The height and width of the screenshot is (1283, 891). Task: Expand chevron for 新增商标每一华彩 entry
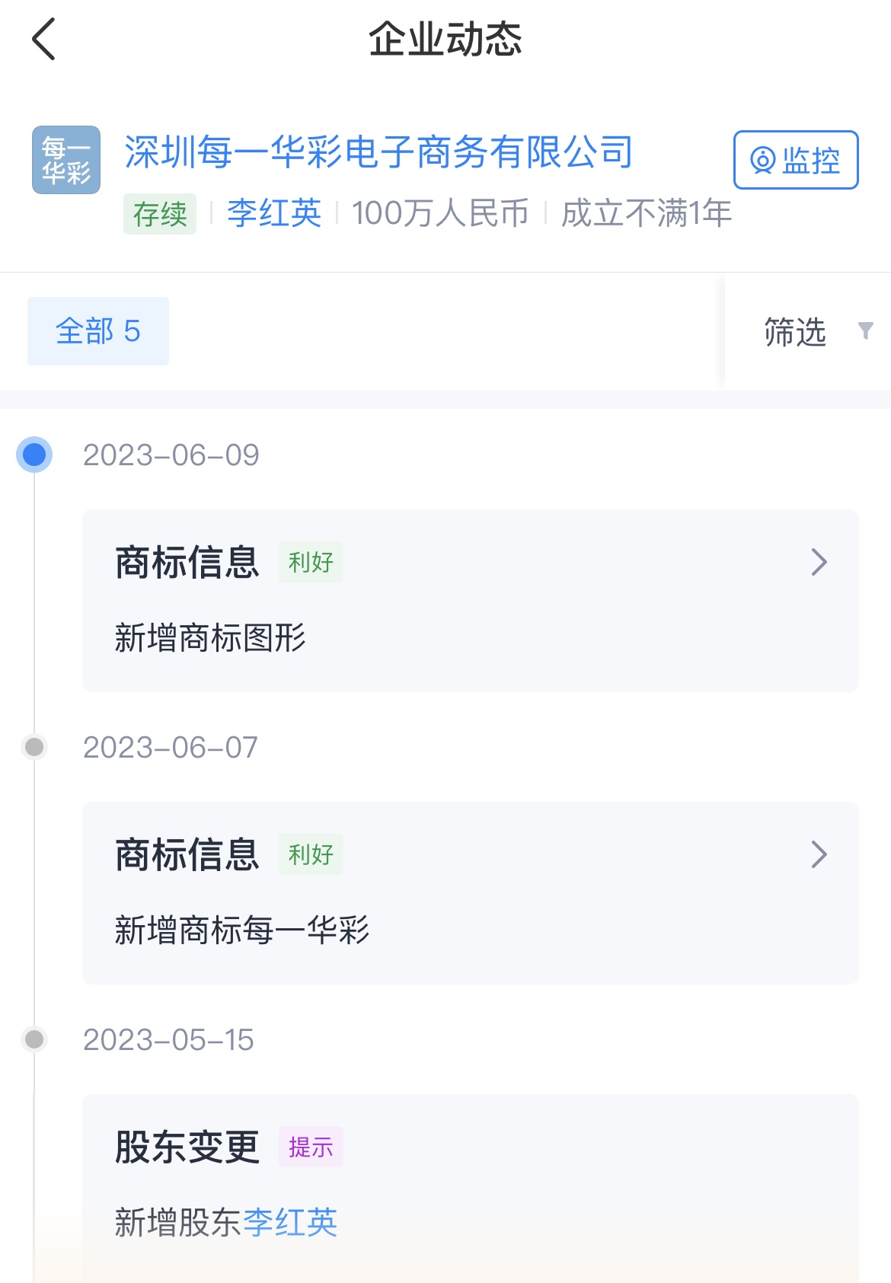(819, 854)
